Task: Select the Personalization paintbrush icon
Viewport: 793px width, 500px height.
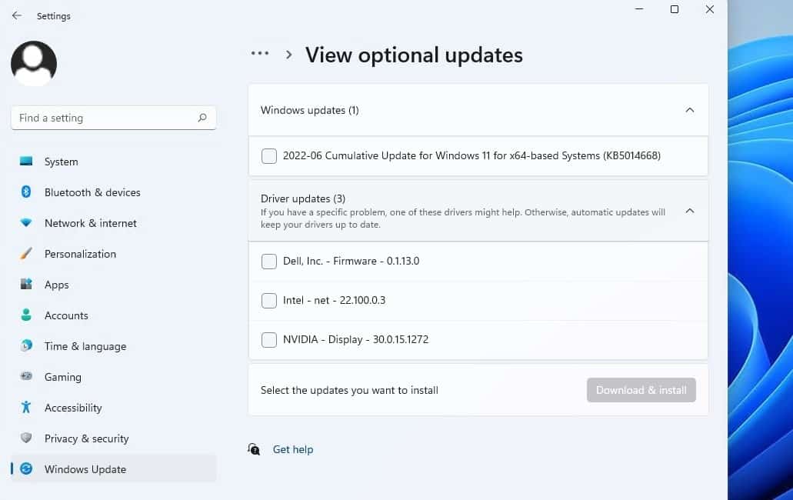Action: pos(26,254)
